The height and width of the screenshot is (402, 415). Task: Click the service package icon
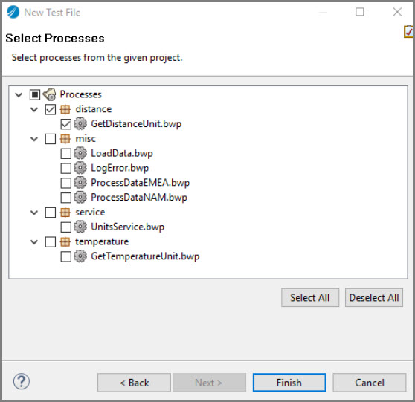pos(65,212)
